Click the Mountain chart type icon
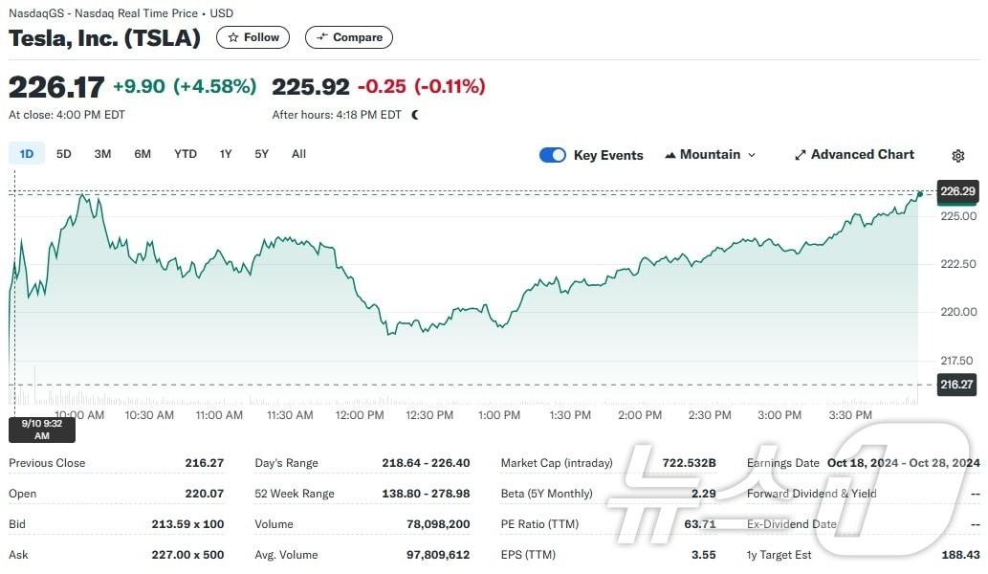The width and height of the screenshot is (988, 574). [670, 155]
